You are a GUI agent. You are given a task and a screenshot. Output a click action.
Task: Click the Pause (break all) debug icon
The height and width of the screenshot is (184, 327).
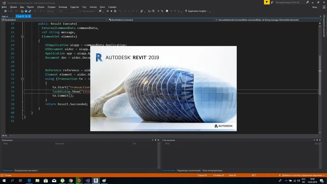108,11
